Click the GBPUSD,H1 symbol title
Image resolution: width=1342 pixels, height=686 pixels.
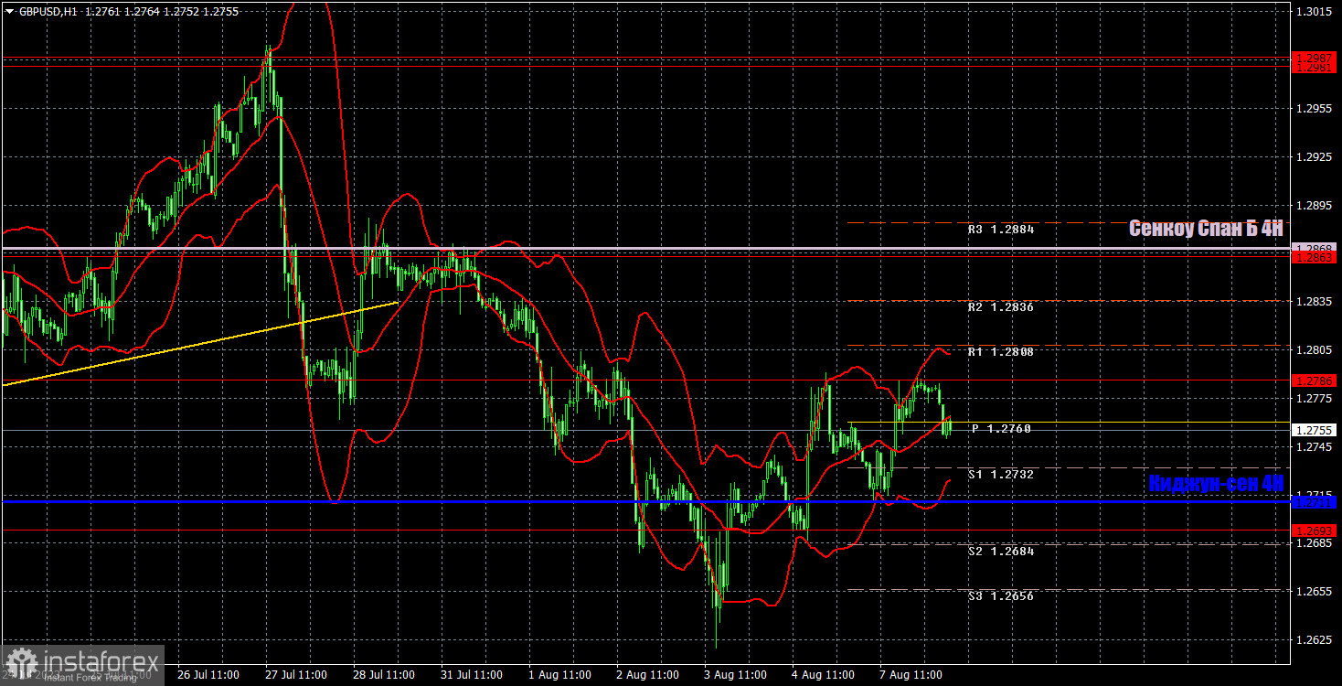coord(50,10)
